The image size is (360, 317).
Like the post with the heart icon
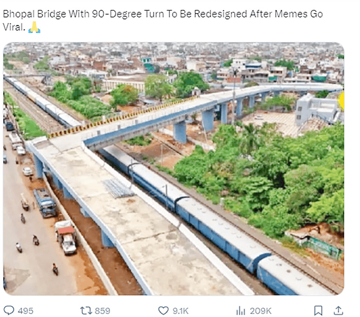coord(163,310)
